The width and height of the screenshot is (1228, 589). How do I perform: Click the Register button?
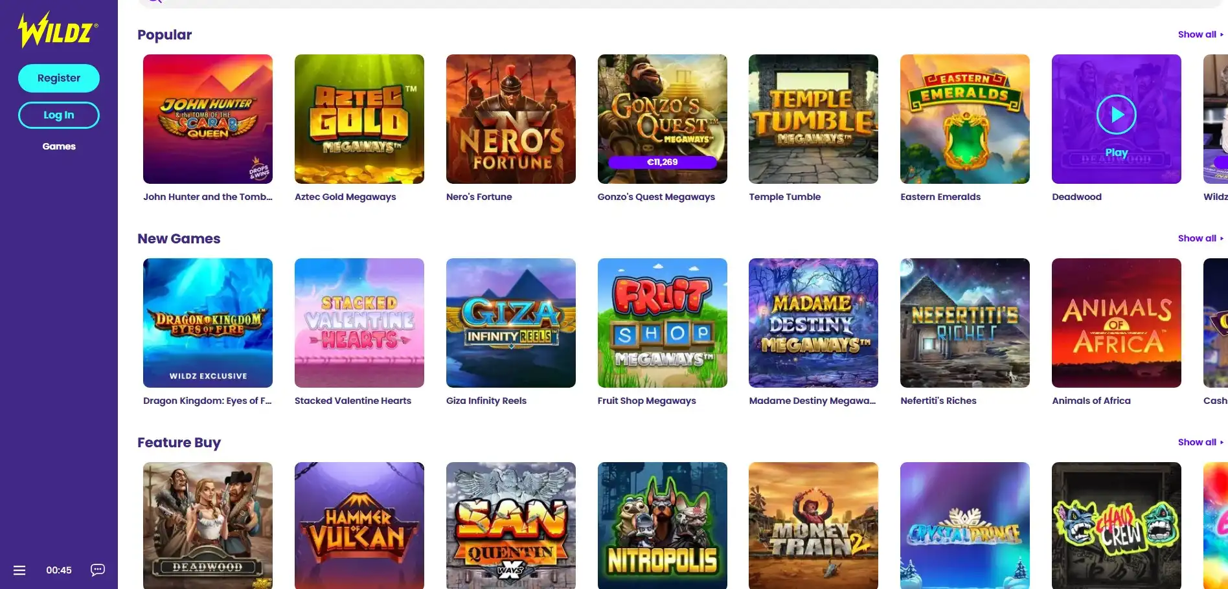click(59, 78)
